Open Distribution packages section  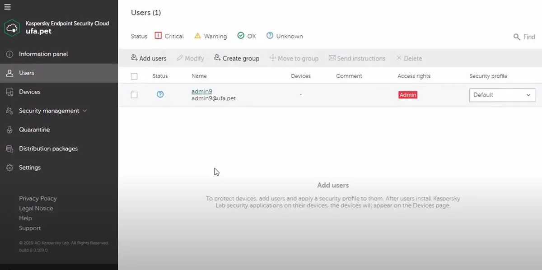[x=48, y=149]
